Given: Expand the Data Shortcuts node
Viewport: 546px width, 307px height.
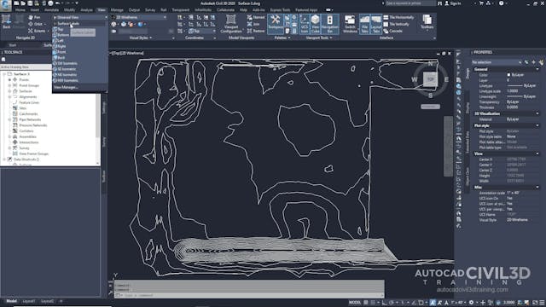Looking at the screenshot, I should 4,159.
